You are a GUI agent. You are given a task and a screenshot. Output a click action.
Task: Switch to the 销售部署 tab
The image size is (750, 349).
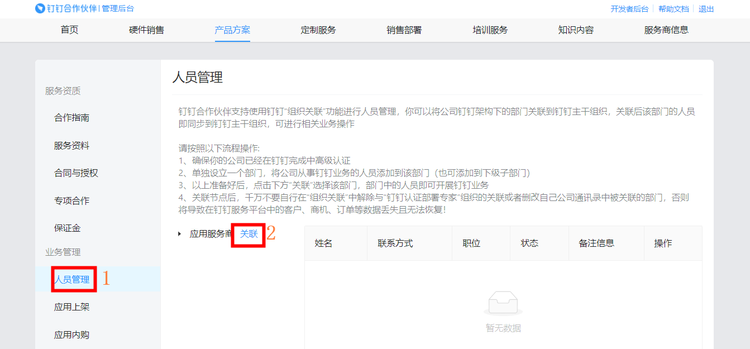coord(404,30)
